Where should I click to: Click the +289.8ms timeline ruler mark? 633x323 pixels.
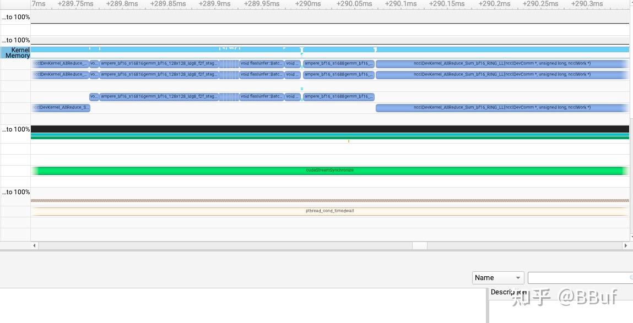pos(121,4)
